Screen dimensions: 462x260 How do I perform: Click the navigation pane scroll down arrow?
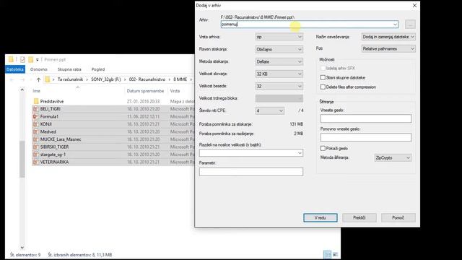pyautogui.click(x=22, y=247)
